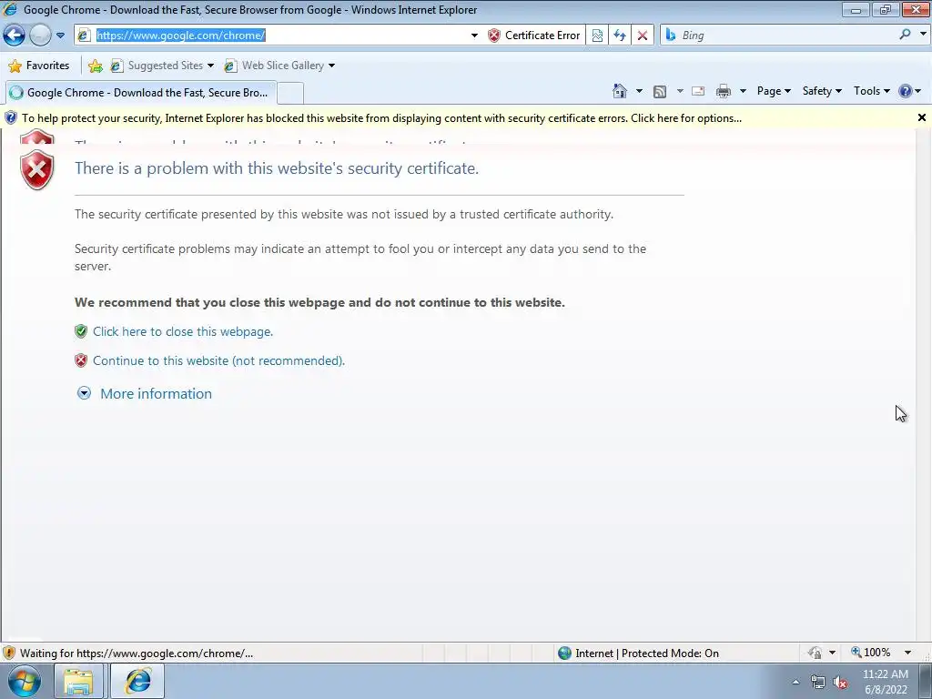Click the Internet Protected Mode zone indicator
The width and height of the screenshot is (932, 699).
tap(638, 653)
